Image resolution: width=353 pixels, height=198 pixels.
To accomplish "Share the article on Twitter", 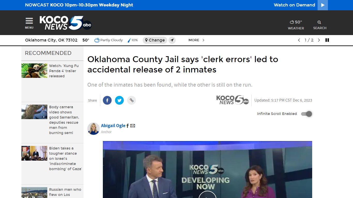I will coord(119,100).
